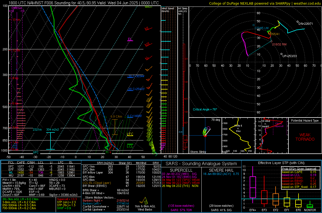Click the PW = 1.9in value
Screen dimensions: 322x213
(9, 180)
